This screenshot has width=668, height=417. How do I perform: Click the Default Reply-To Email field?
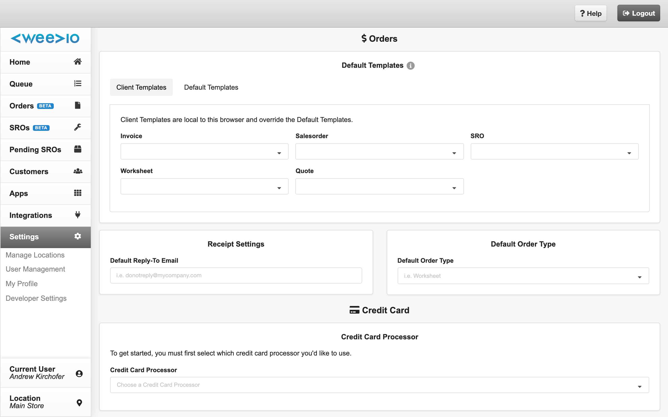click(x=236, y=275)
